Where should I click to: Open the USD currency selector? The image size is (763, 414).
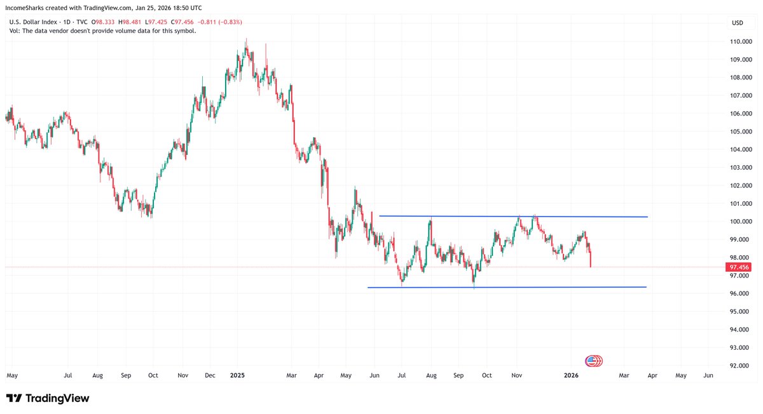(x=738, y=23)
